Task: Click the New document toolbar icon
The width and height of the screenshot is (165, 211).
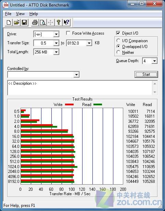Action: [9, 22]
